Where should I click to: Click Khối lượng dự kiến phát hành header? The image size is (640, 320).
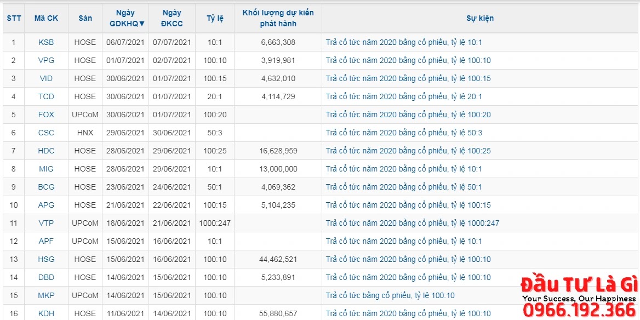278,19
